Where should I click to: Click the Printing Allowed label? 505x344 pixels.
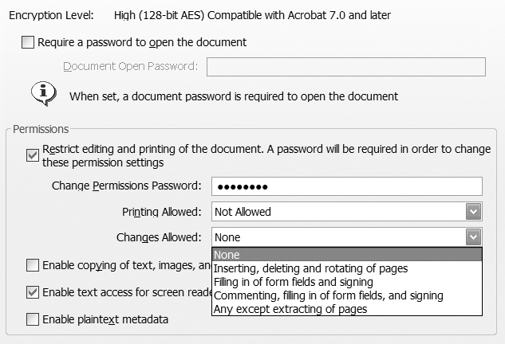161,212
